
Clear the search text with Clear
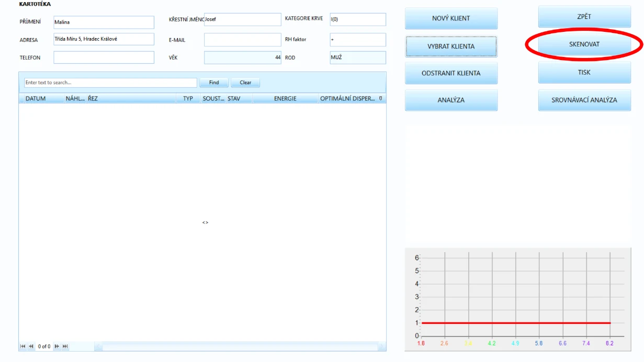pyautogui.click(x=245, y=83)
